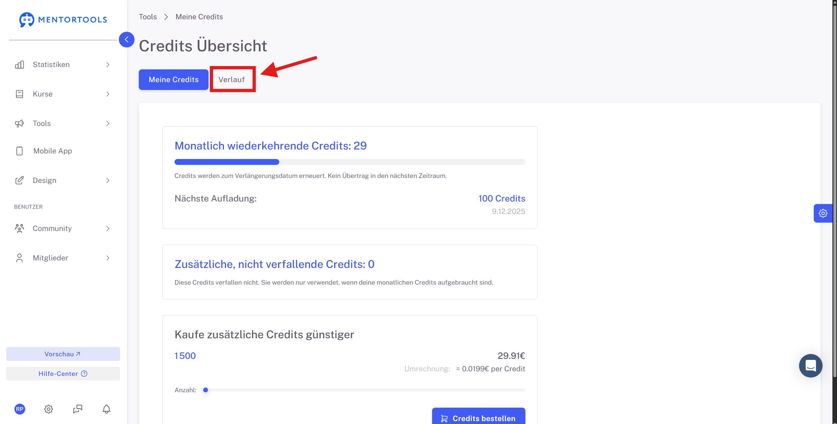Open chat messages icon in sidebar footer
Viewport: 837px width, 424px height.
[78, 409]
